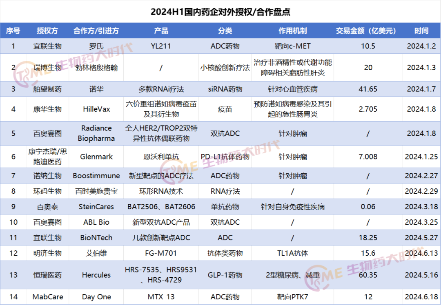Image resolution: width=441 pixels, height=305 pixels.
Task: Select the cell 'SteinCares'
Action: (96, 207)
